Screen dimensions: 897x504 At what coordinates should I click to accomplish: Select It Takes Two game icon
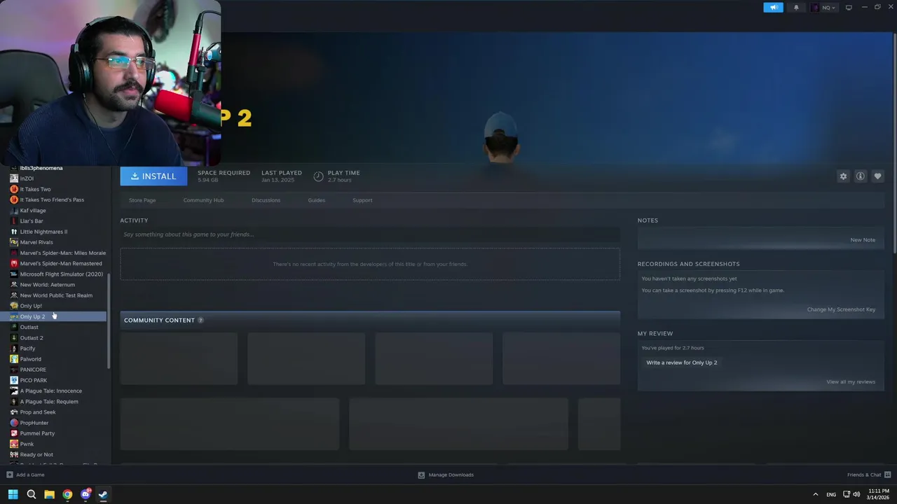(14, 189)
